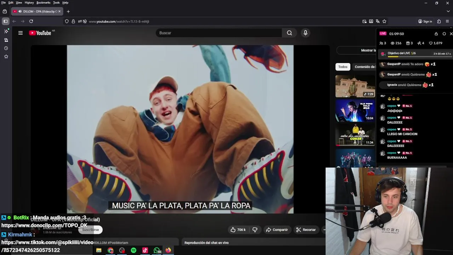Click the site padlock security icon
453x255 pixels.
73,21
